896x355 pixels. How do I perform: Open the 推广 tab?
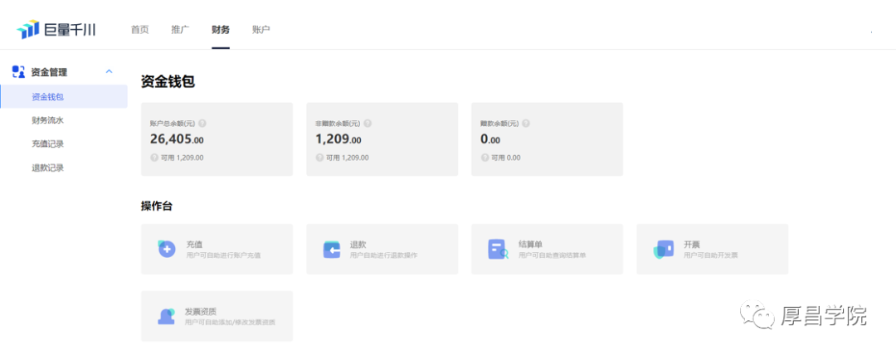[x=180, y=30]
